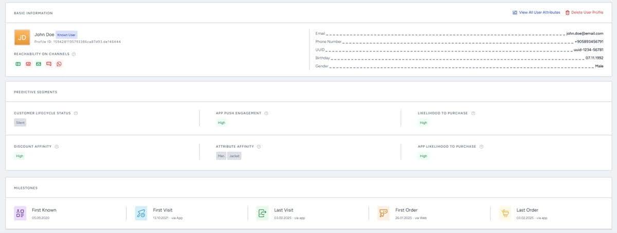The height and width of the screenshot is (233, 617).
Task: Click help icon beside App Push Engagement
Action: (x=266, y=113)
